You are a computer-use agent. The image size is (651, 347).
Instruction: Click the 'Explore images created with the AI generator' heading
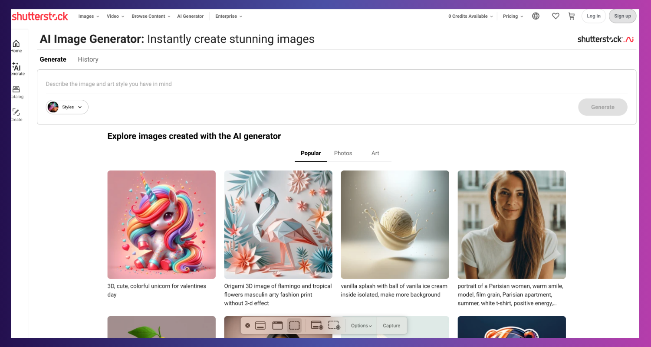tap(194, 136)
